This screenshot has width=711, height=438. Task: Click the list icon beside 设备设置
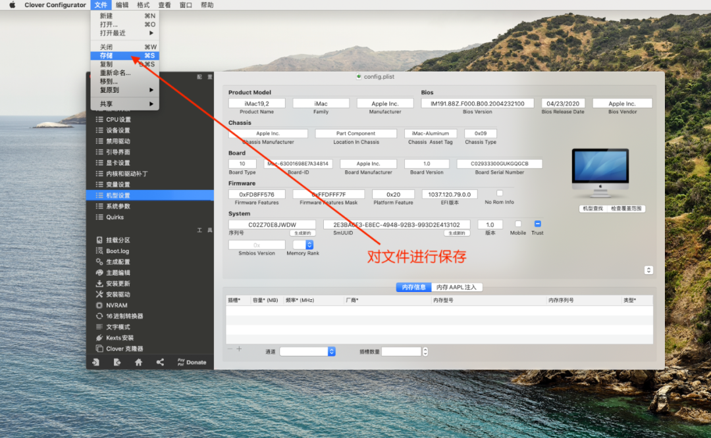click(x=99, y=130)
